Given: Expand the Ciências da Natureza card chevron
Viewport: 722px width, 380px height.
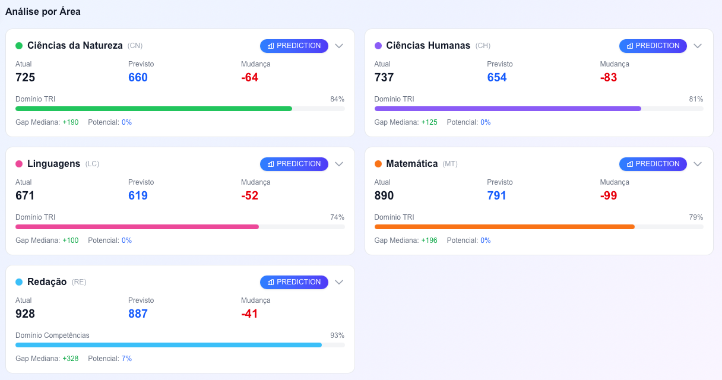Looking at the screenshot, I should pos(339,46).
